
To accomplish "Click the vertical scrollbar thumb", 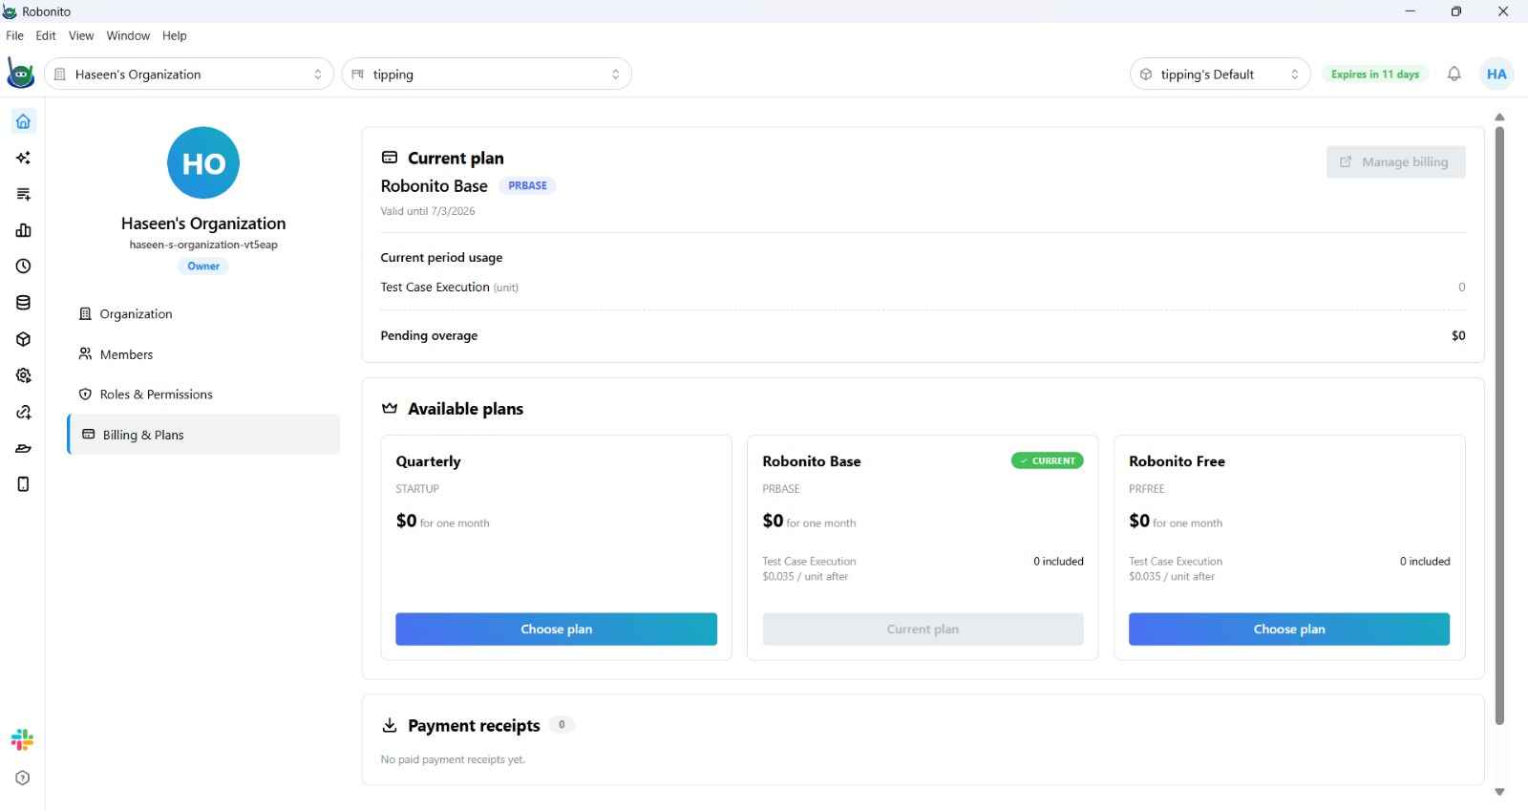I will (x=1499, y=425).
